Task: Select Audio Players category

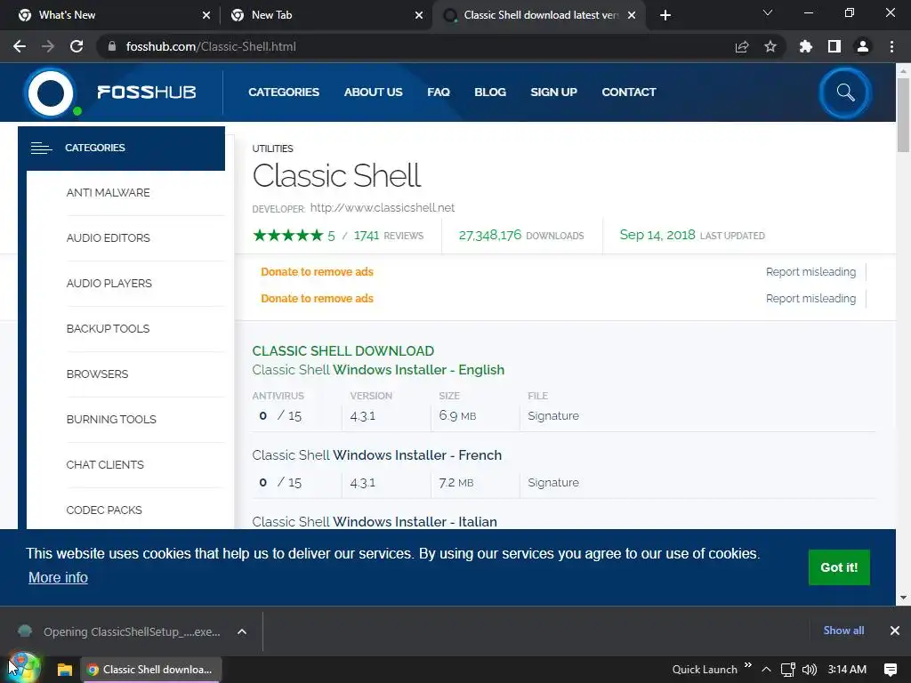Action: click(109, 284)
